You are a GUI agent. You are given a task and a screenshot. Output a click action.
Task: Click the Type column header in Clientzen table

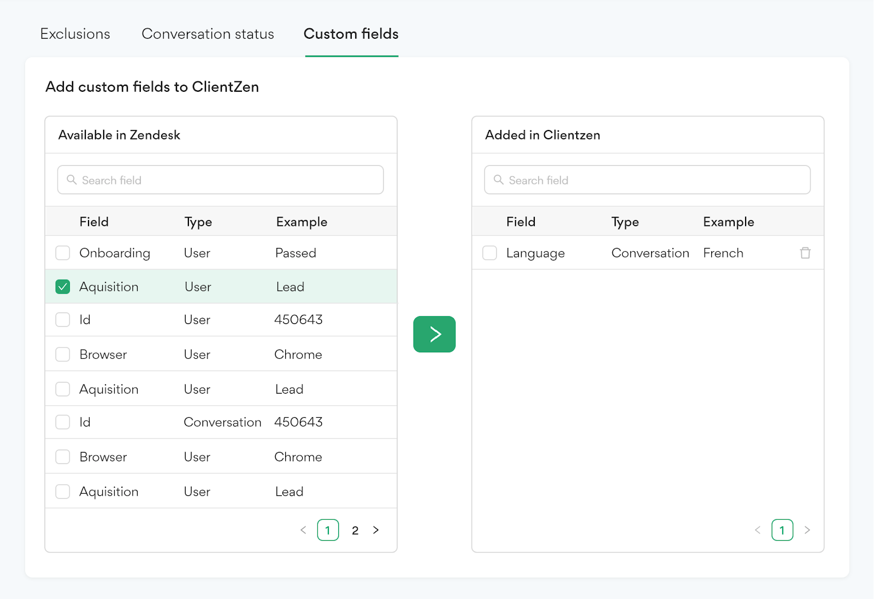pyautogui.click(x=625, y=222)
